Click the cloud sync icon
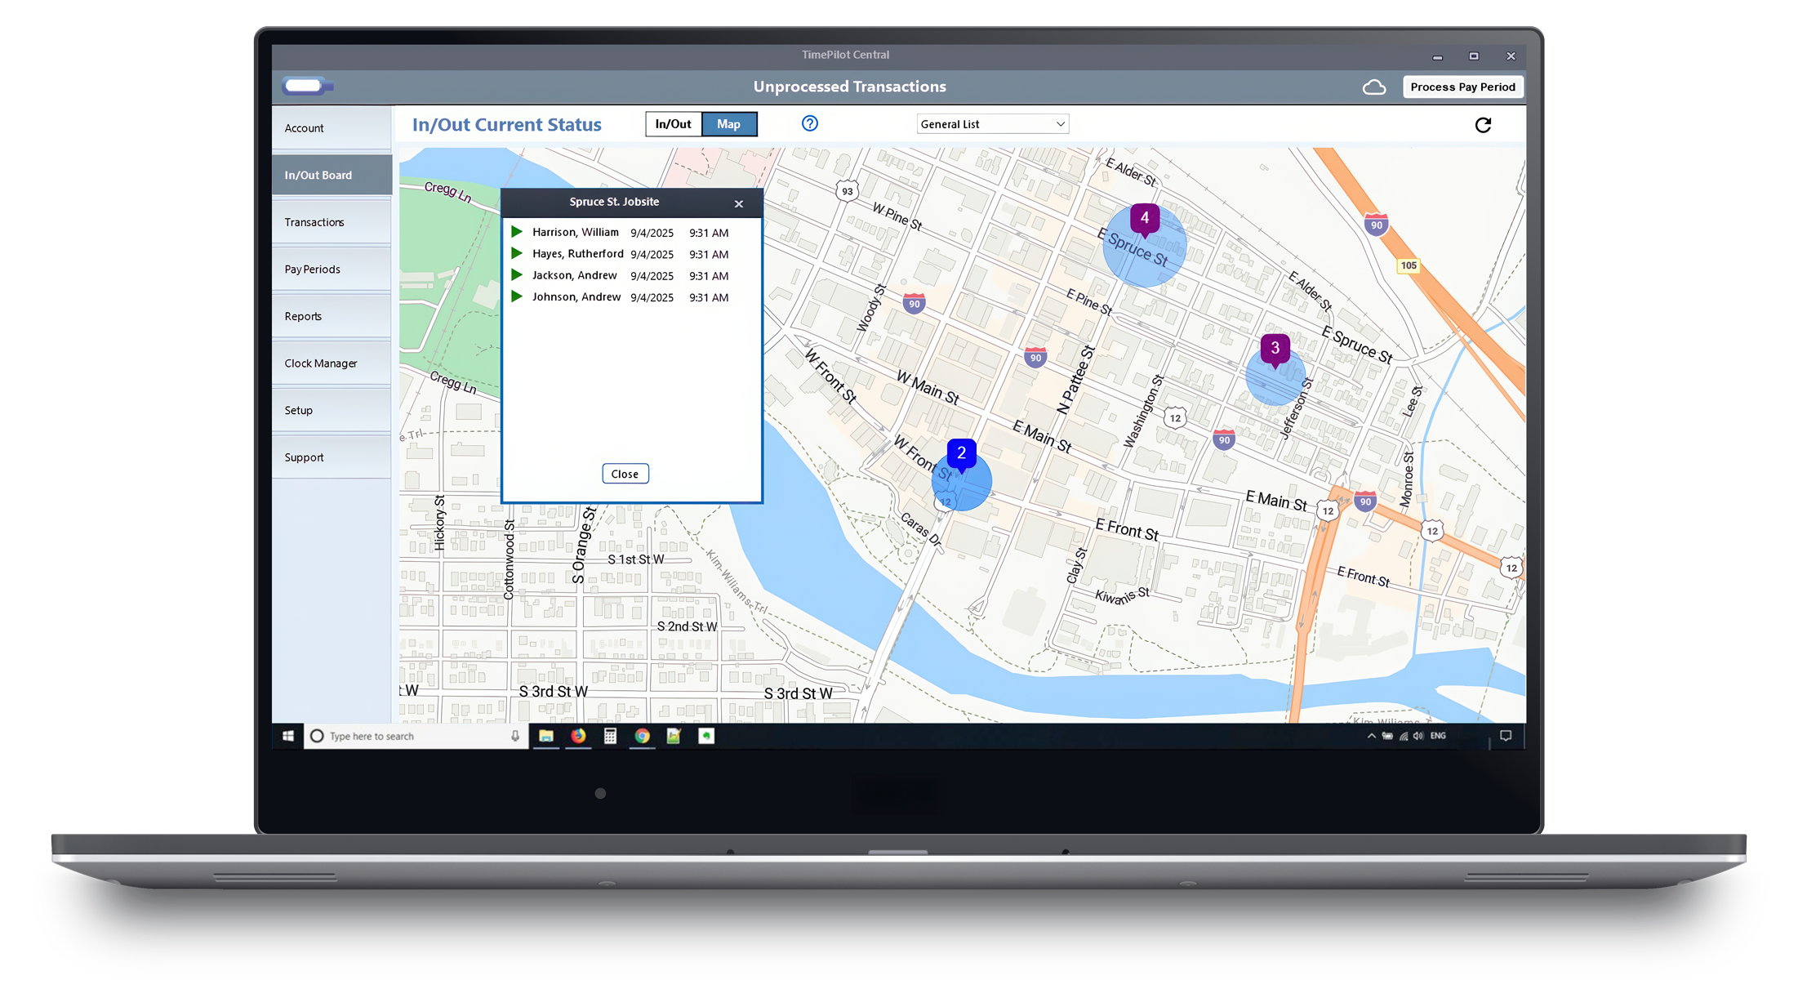Image resolution: width=1798 pixels, height=998 pixels. coord(1373,87)
